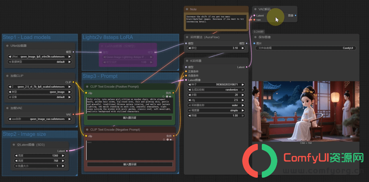Click the clip input port on Negative Prompt
The height and width of the screenshot is (182, 369).
[86, 136]
